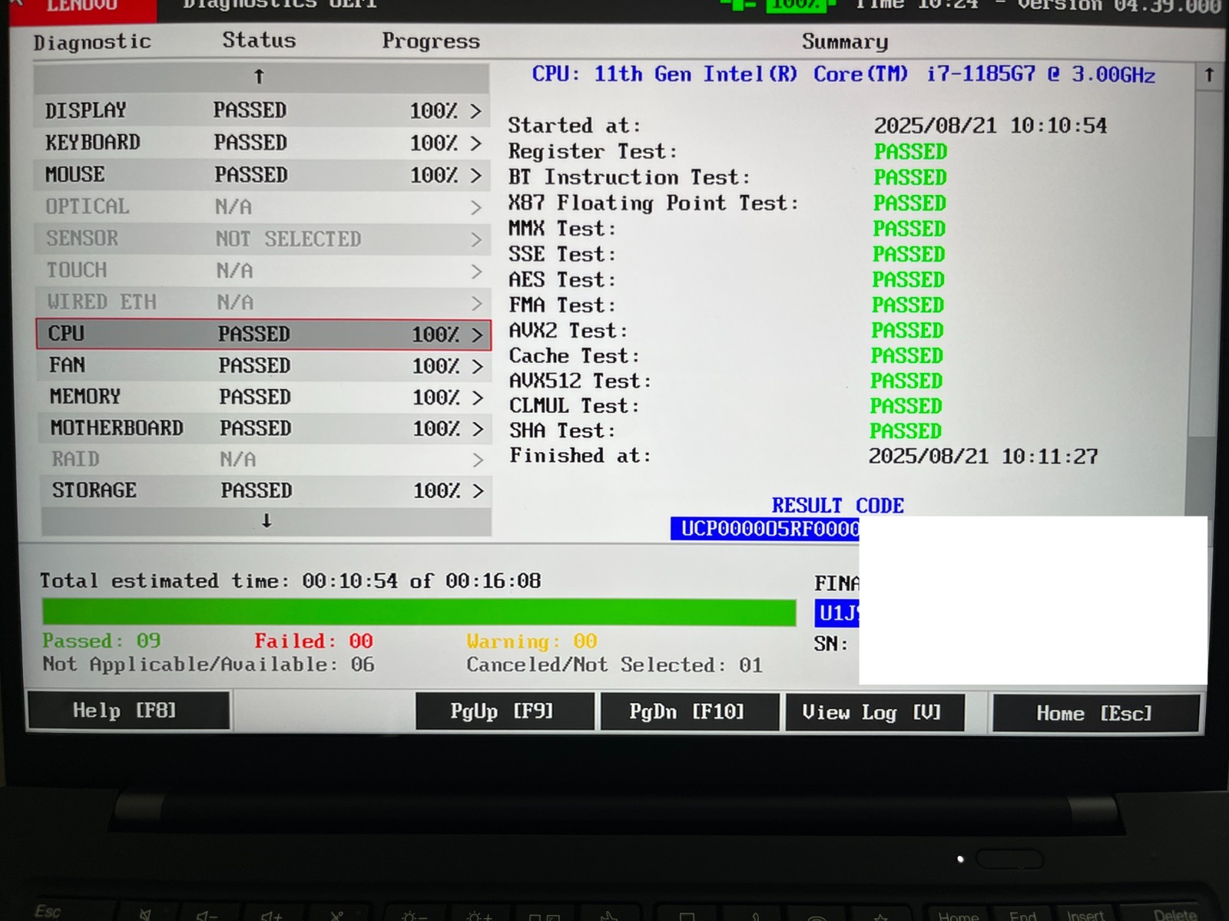Expand the RAID row chevron

478,460
